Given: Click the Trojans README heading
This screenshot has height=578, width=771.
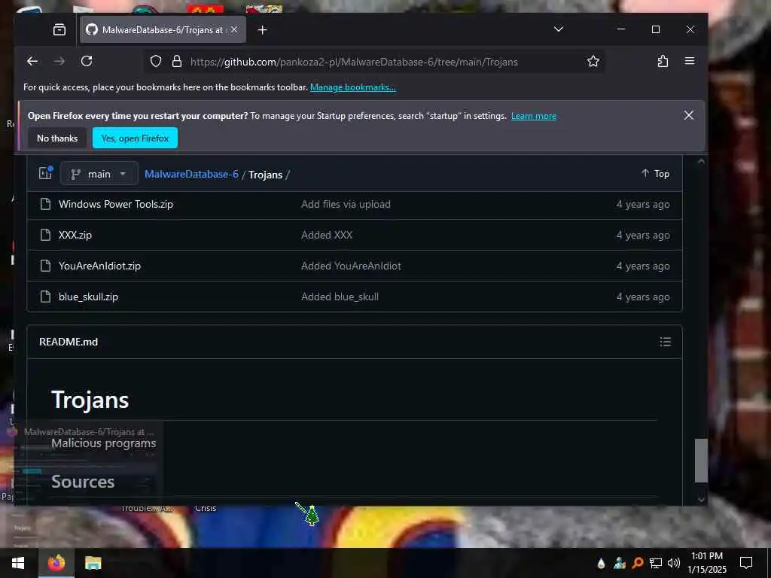Looking at the screenshot, I should pos(90,400).
